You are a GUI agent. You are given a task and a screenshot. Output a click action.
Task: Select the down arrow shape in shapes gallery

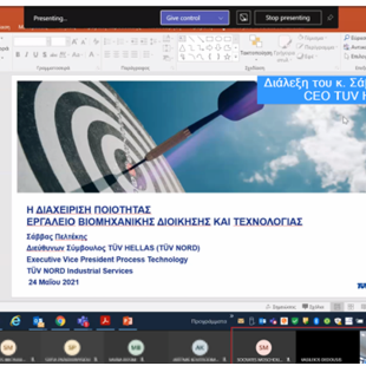pos(218,48)
